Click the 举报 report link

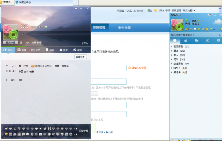coord(168,10)
